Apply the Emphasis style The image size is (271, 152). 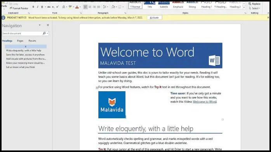click(178, 5)
